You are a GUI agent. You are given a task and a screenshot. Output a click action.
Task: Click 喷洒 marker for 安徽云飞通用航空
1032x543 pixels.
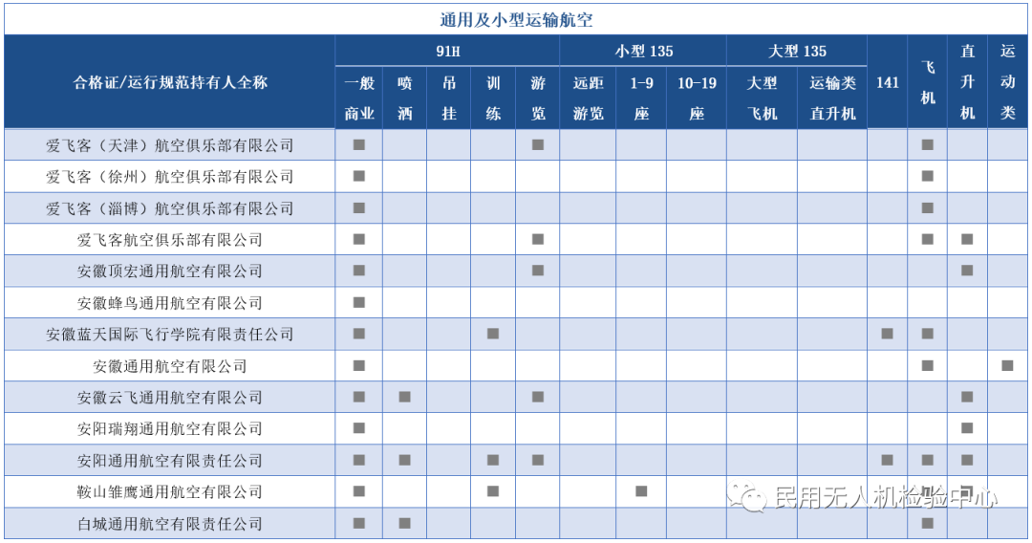pos(405,397)
